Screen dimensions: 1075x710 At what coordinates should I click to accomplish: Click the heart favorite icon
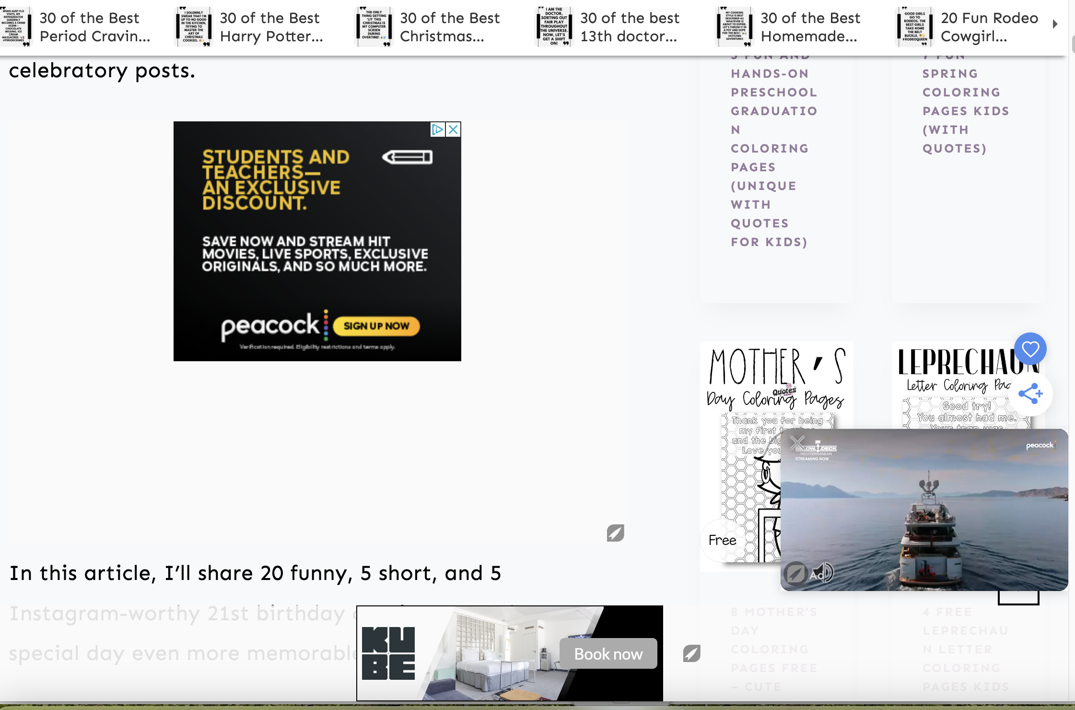point(1030,349)
